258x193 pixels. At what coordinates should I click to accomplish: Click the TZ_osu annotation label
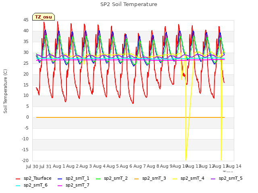click(44, 17)
